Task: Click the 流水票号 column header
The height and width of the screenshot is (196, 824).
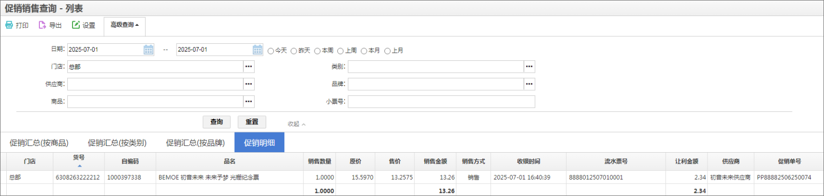Action: click(x=616, y=161)
